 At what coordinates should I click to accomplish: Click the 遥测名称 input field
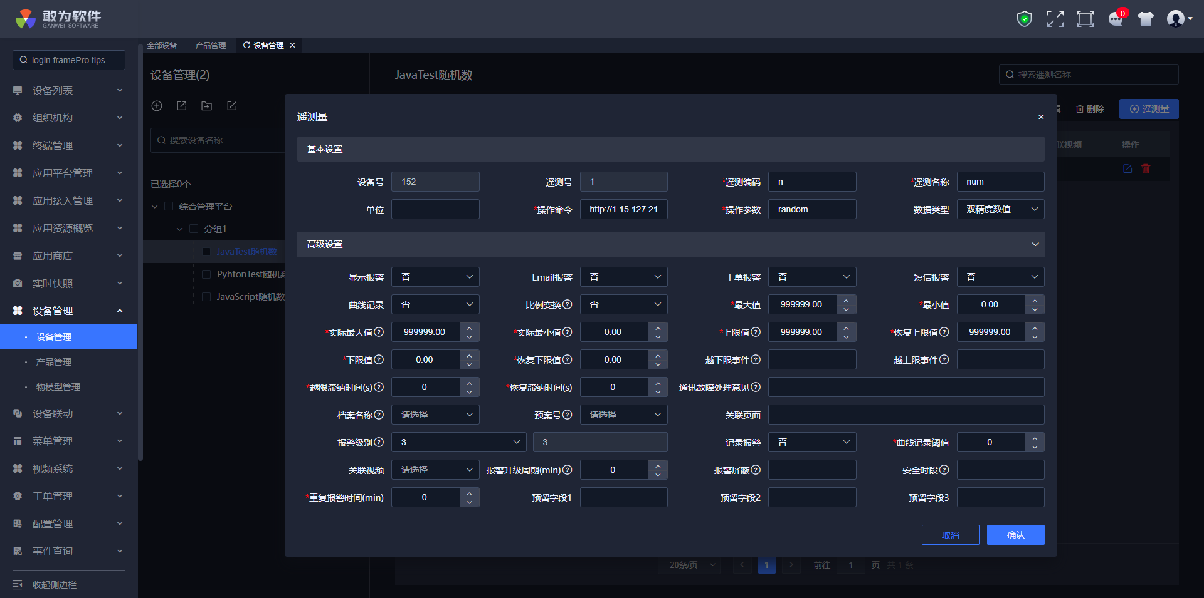click(x=1000, y=182)
